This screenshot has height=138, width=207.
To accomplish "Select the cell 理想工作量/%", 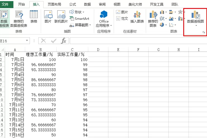I will tap(41, 54).
